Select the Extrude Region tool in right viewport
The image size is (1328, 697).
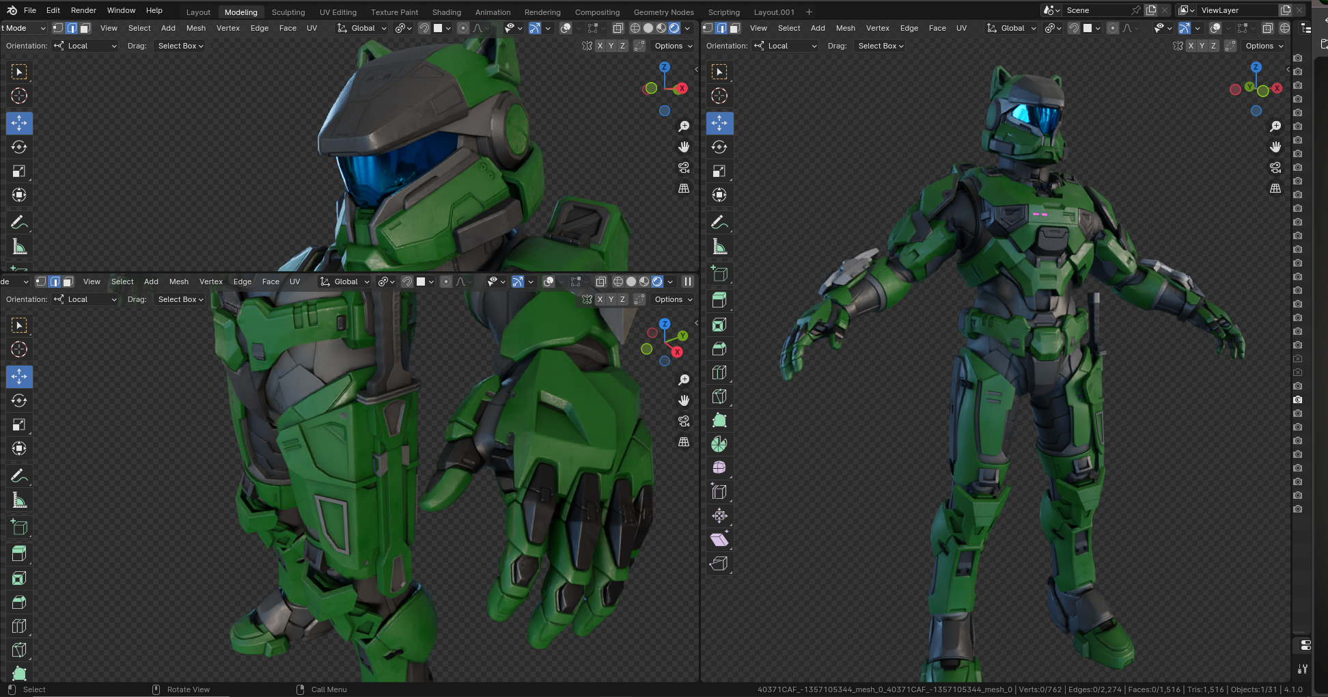click(x=719, y=299)
